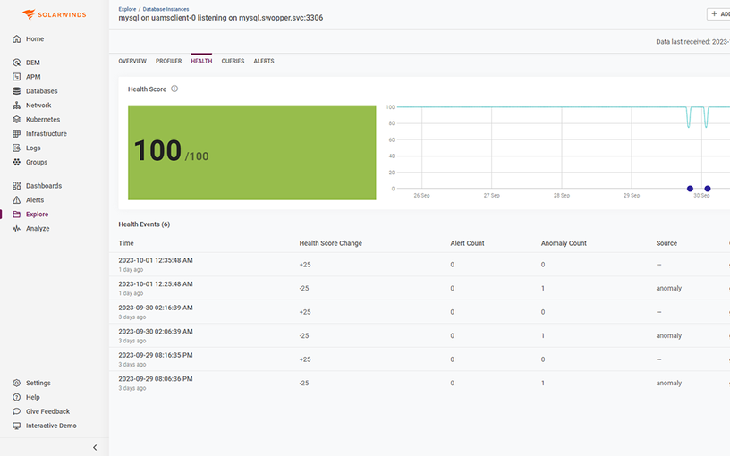
Task: Open the Alerts tab of the instance
Action: tap(264, 61)
